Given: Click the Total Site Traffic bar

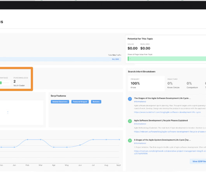Looking at the screenshot, I should (60, 59).
